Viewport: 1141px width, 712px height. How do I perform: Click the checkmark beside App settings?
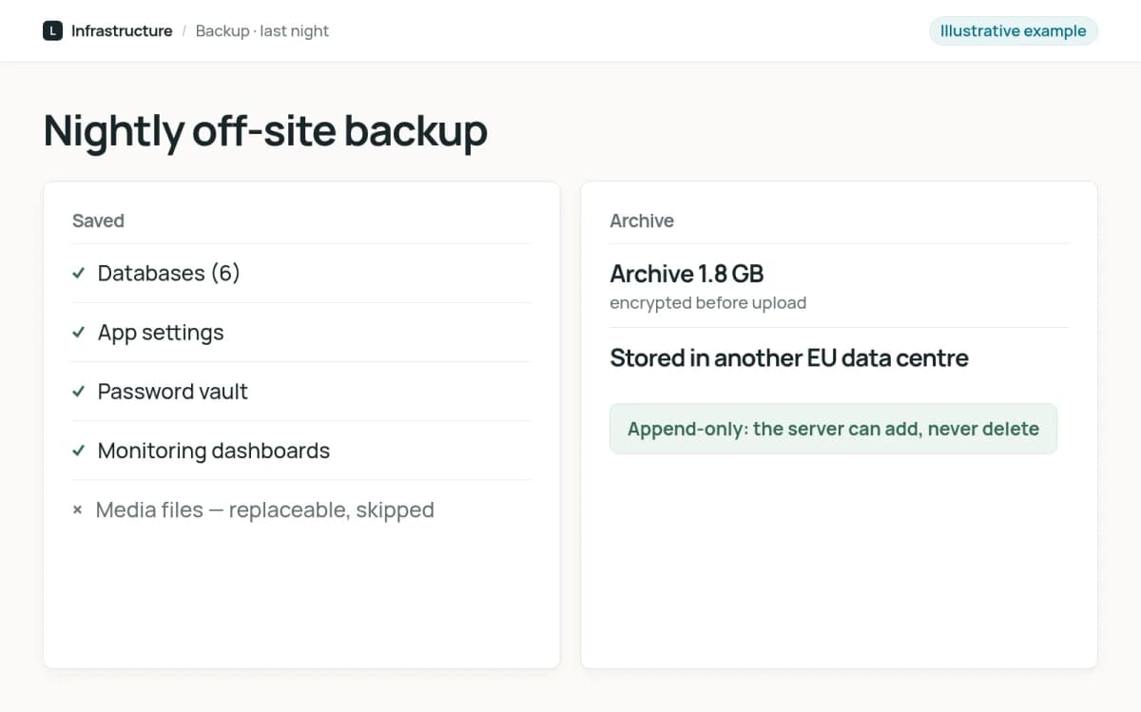pos(79,333)
